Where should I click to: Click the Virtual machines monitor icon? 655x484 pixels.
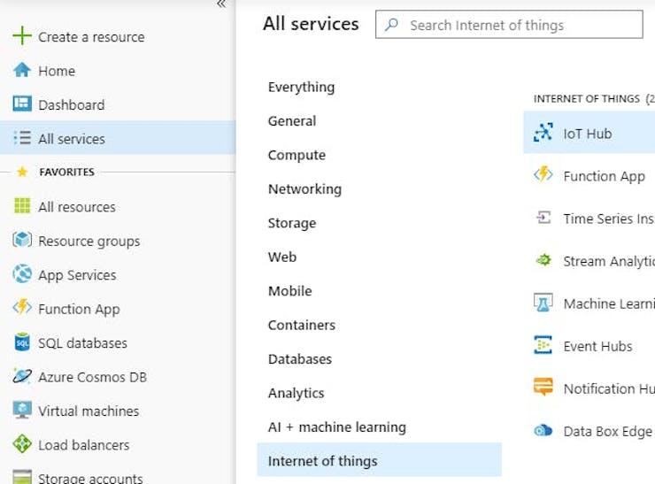[22, 410]
